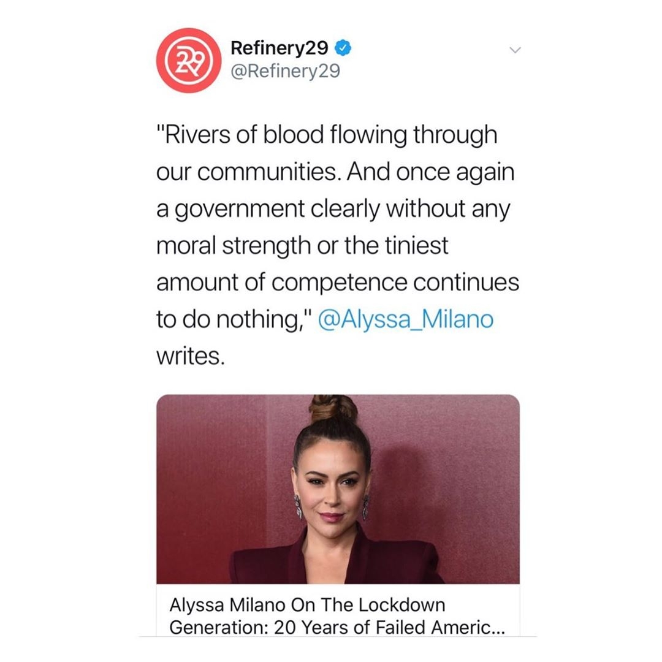Open the Refinery29 profile avatar
Screen dimensions: 662x662
click(x=189, y=60)
